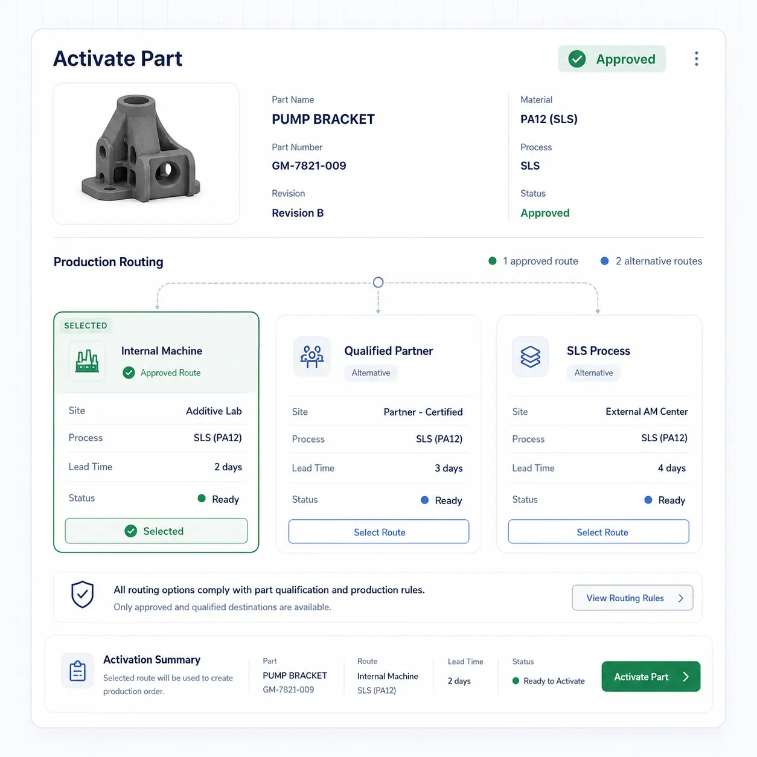Choose the Internal Machine route card title
Screen dimensions: 757x757
pos(162,351)
